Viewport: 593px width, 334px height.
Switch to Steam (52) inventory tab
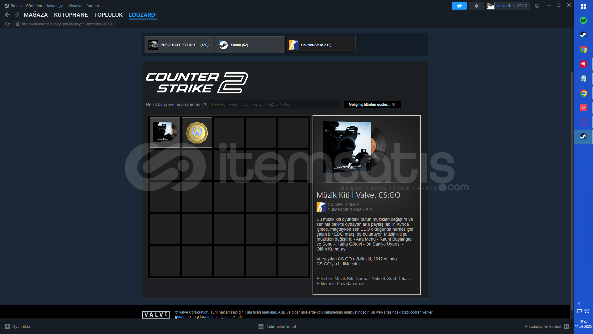(250, 45)
